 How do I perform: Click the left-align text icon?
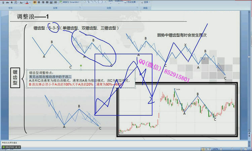[x=35, y=2]
